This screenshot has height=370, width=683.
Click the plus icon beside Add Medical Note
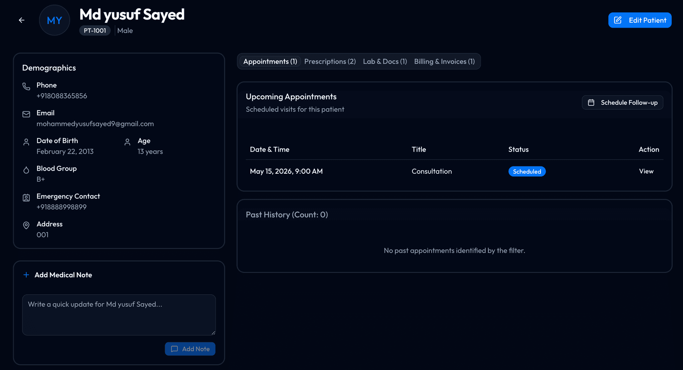[26, 275]
